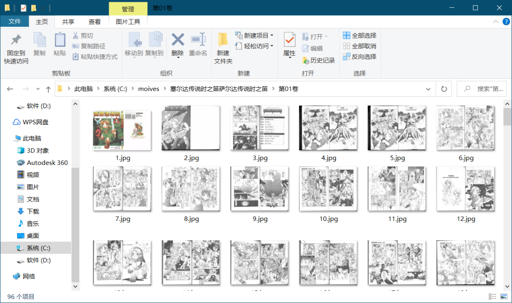Open the Move to (移动到) command
The height and width of the screenshot is (303, 512).
pos(134,45)
